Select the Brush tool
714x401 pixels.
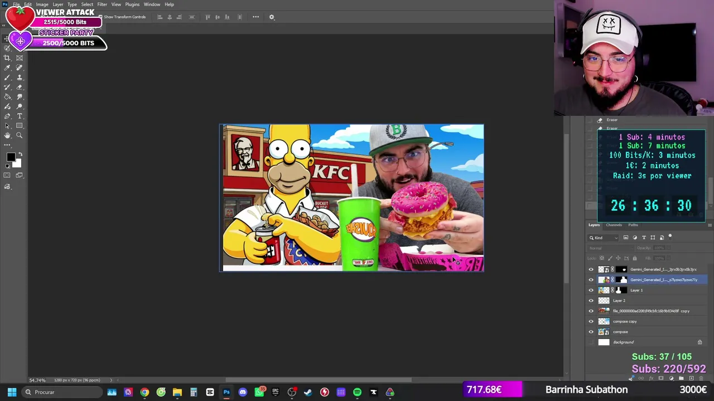[7, 77]
